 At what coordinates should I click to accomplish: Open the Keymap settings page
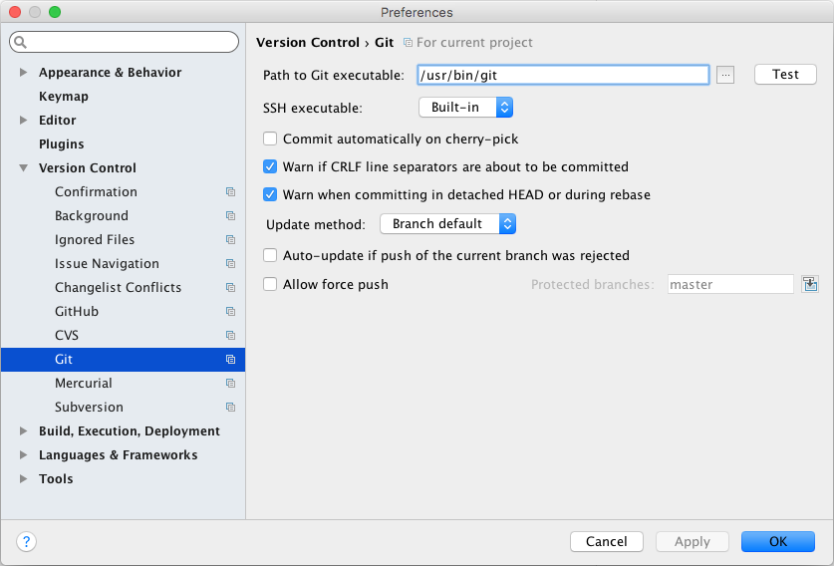point(64,97)
